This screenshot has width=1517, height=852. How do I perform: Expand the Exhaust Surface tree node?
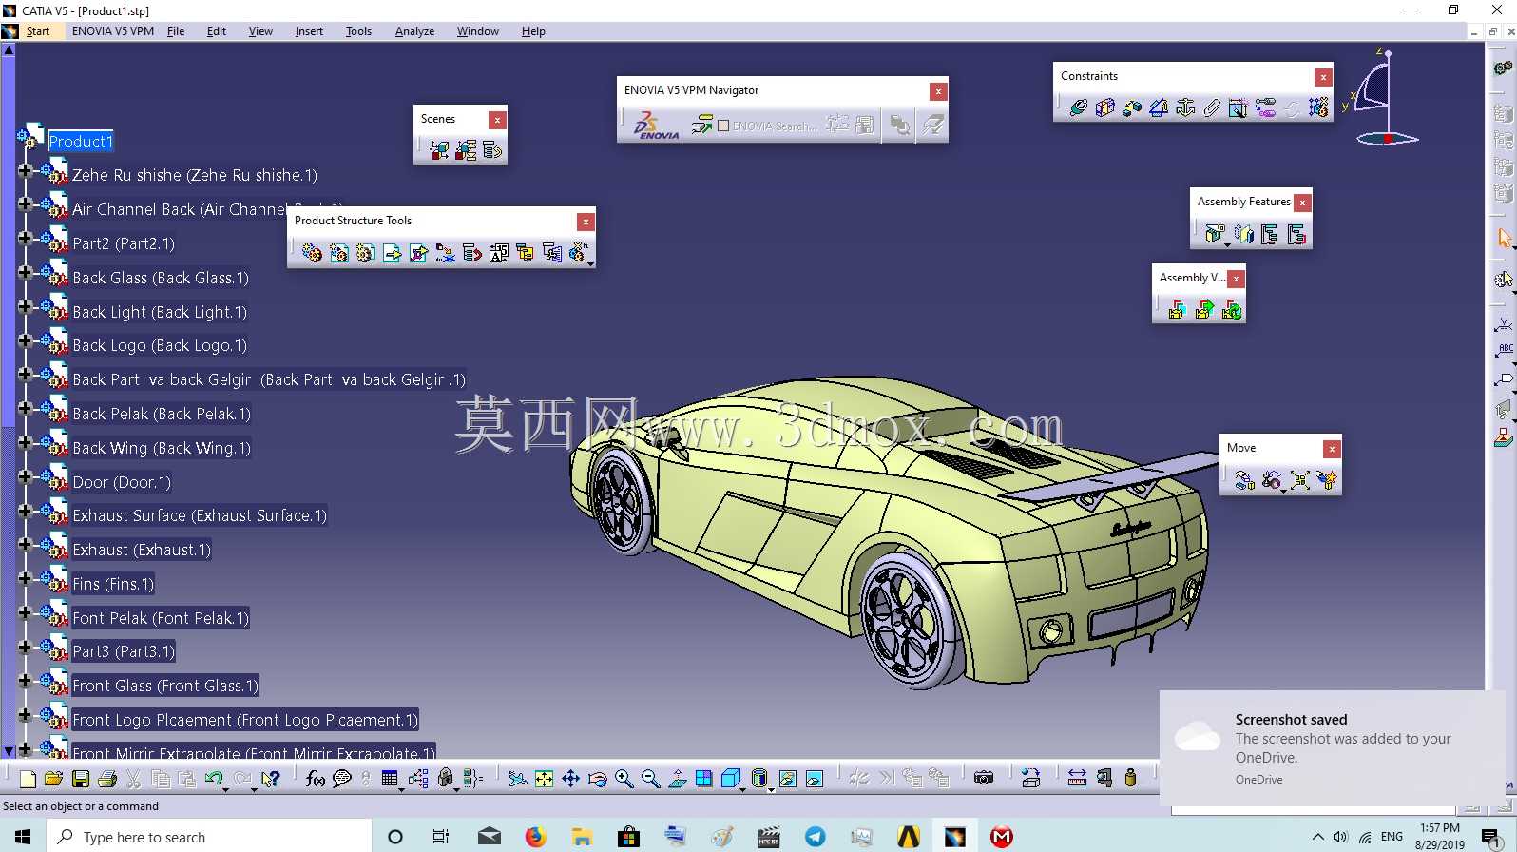click(x=26, y=512)
